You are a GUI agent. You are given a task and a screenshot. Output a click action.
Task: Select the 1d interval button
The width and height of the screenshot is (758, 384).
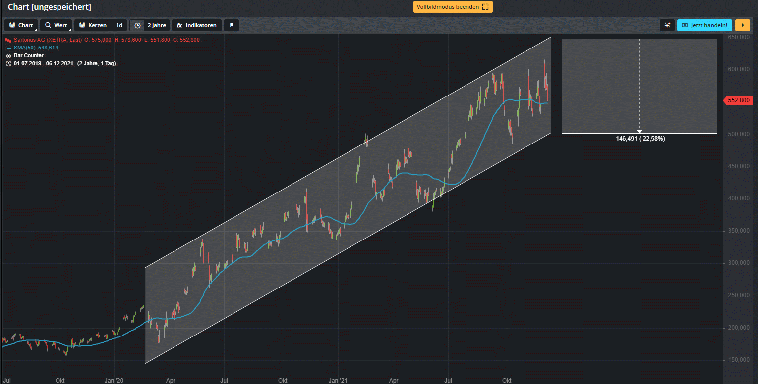tap(119, 25)
